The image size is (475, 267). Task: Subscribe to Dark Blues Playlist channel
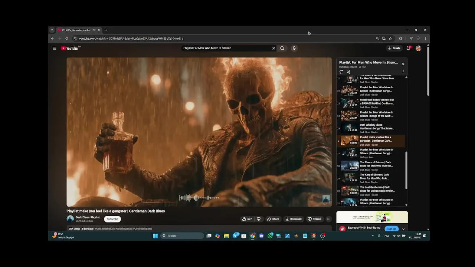(112, 219)
